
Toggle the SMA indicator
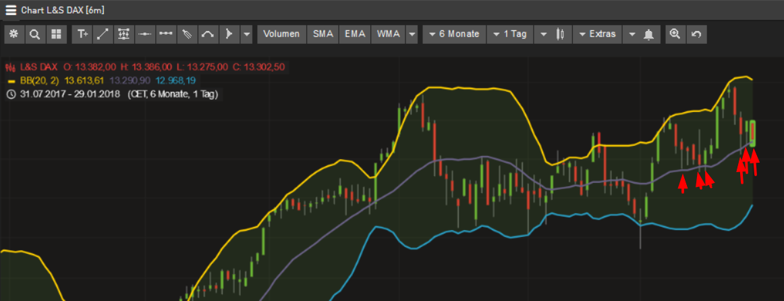323,34
